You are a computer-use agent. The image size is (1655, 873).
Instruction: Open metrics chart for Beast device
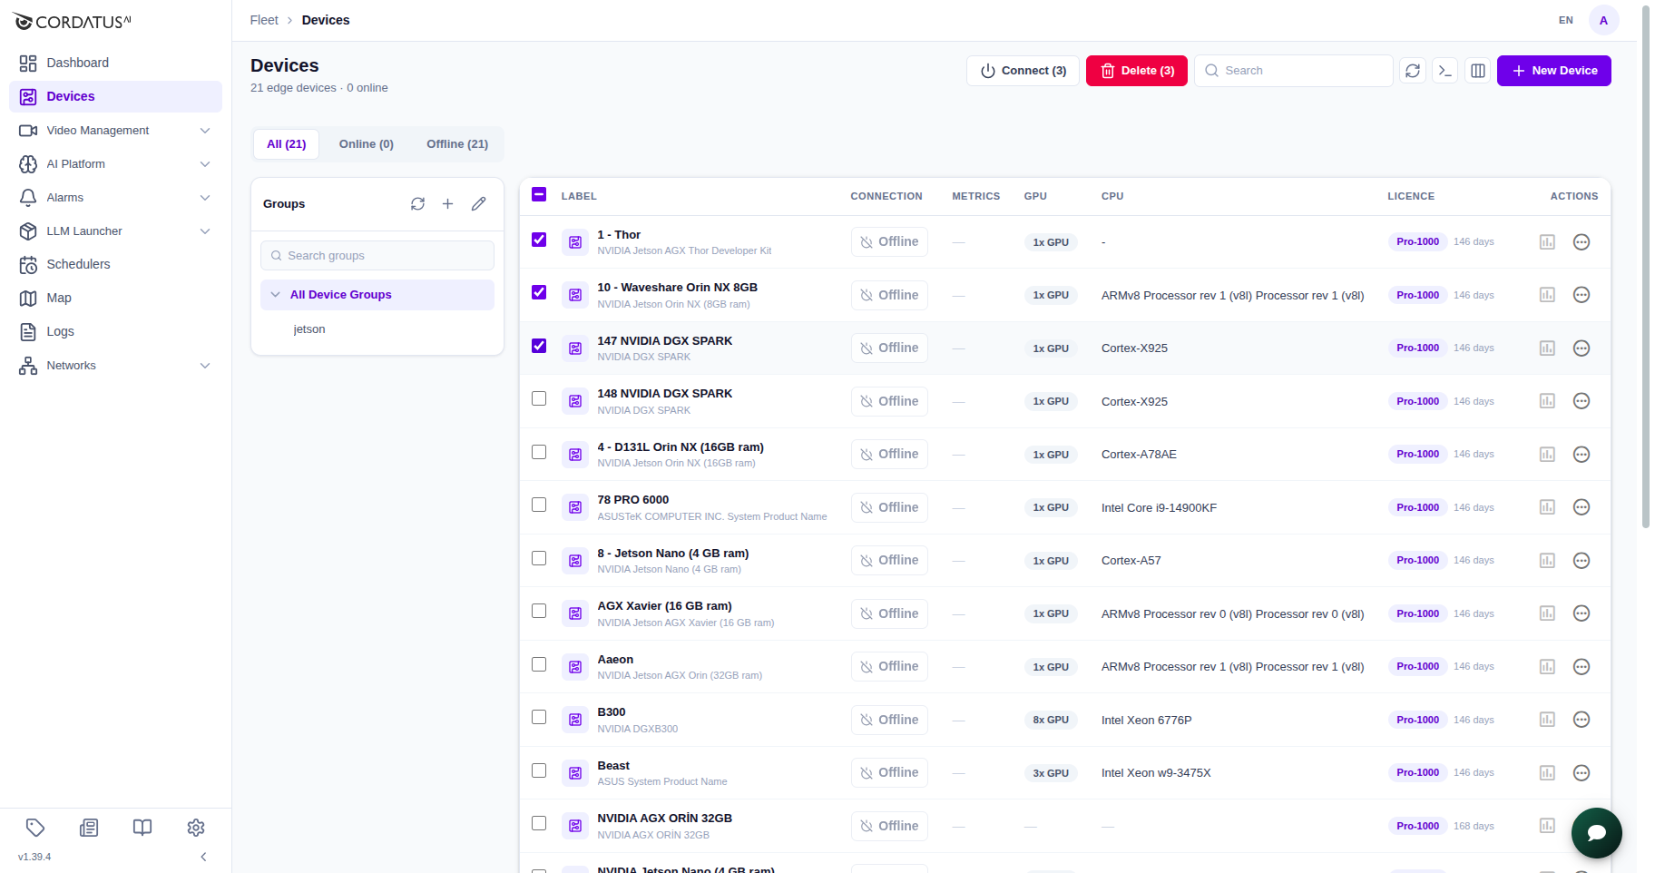[1548, 773]
